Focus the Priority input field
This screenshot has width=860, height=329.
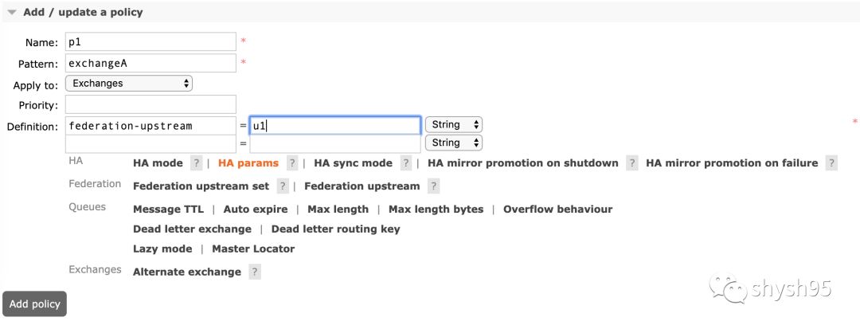point(151,104)
